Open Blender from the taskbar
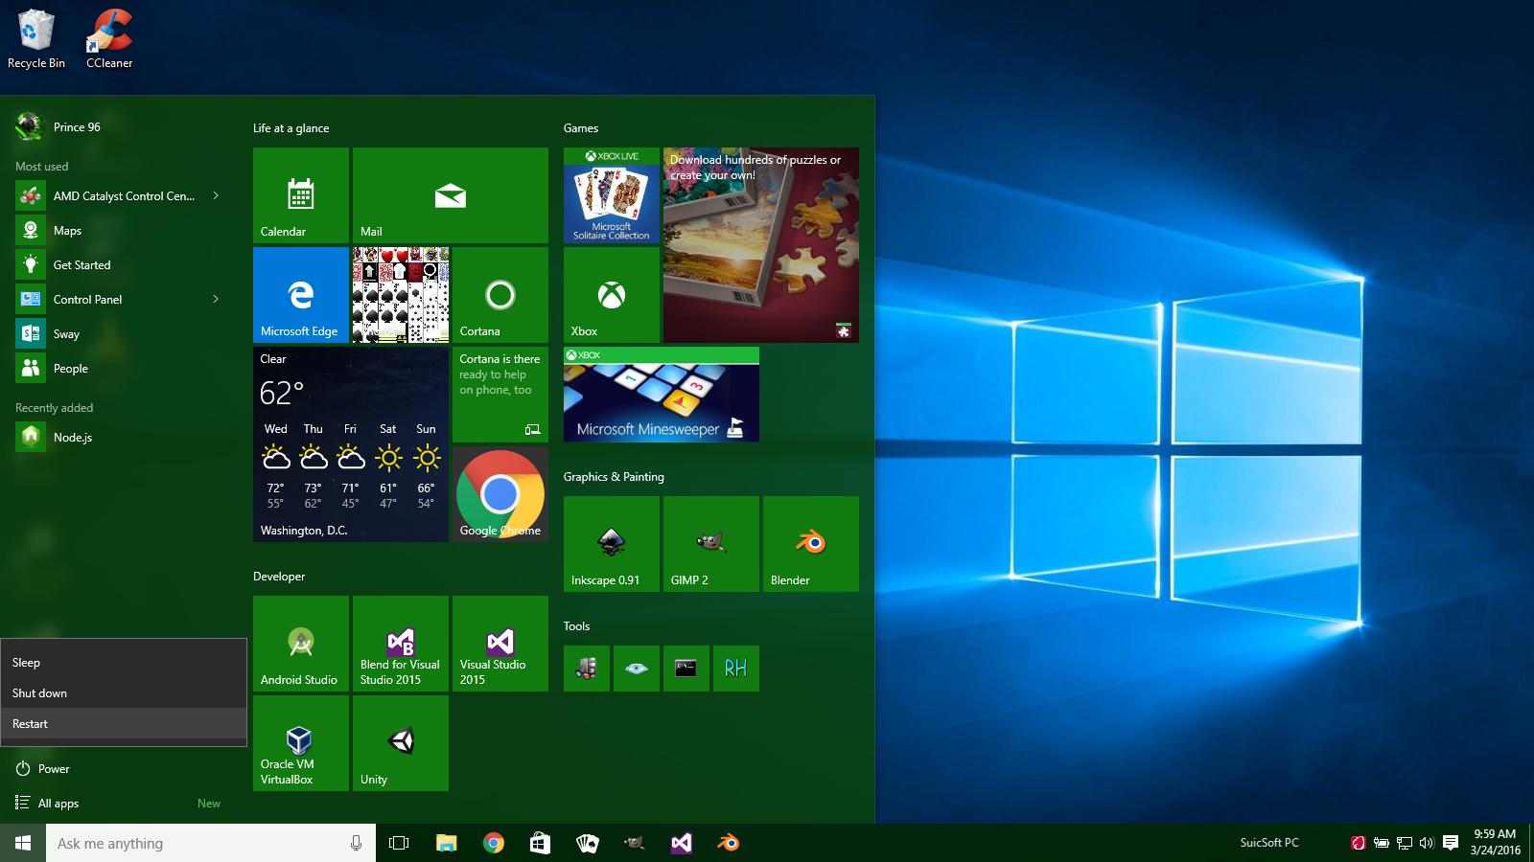 (728, 843)
